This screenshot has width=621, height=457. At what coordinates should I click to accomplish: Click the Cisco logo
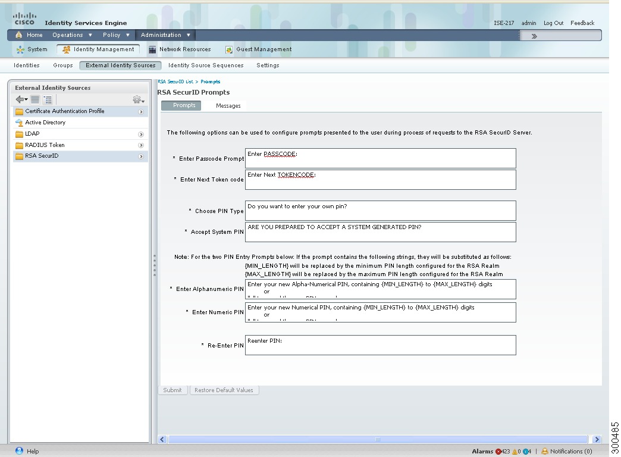(x=24, y=18)
